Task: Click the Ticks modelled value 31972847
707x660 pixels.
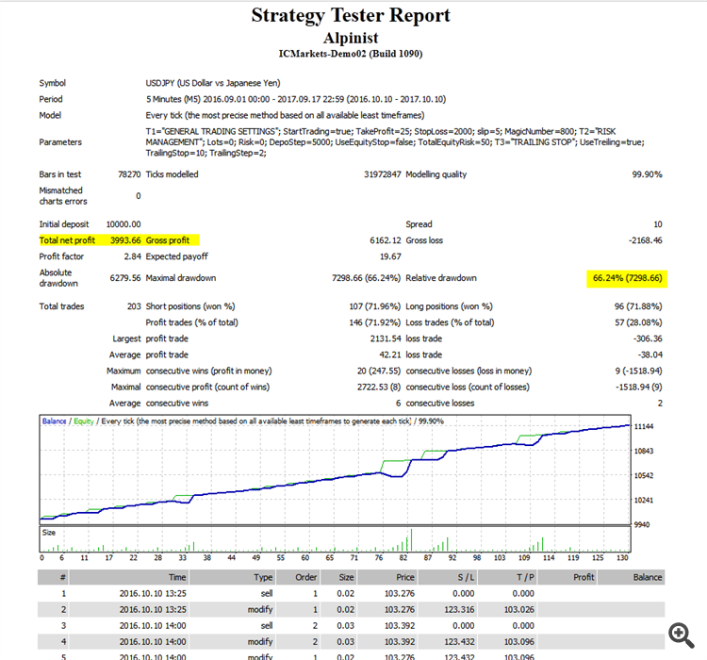Action: [383, 174]
